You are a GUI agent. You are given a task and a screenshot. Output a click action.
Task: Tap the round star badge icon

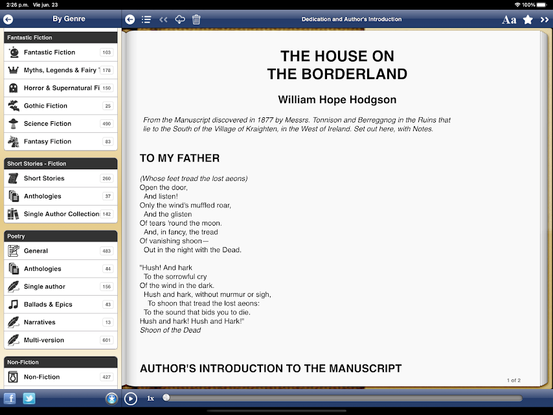pos(111,399)
